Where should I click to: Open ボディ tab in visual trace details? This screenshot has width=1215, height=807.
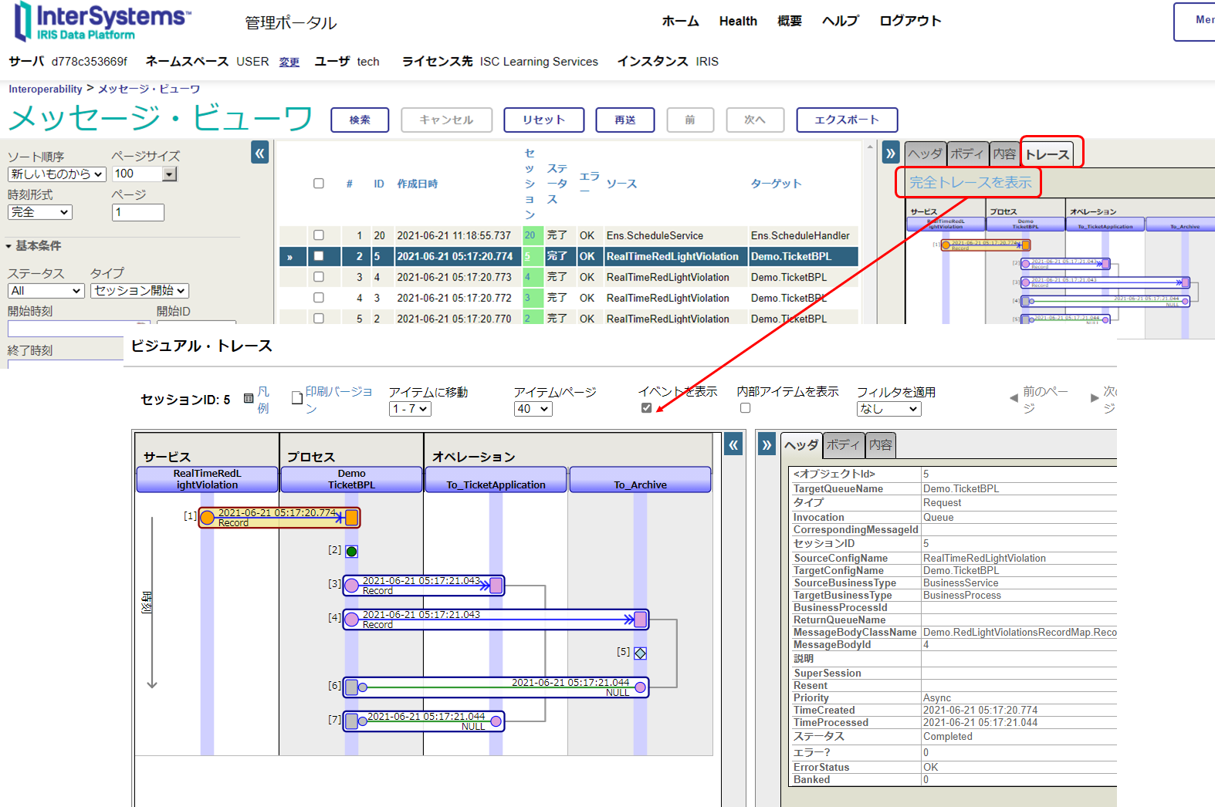pyautogui.click(x=842, y=445)
